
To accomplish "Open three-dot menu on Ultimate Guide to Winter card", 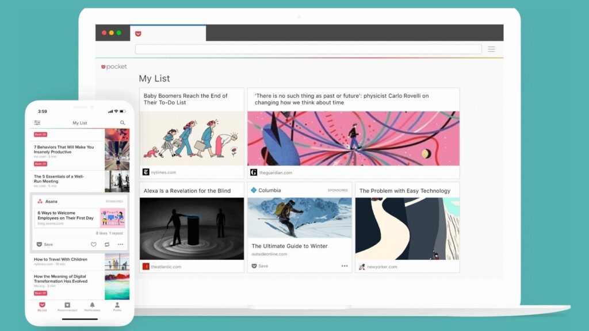I will 345,266.
